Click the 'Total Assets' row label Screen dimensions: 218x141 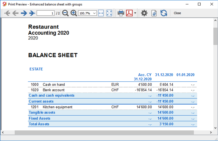tap(39, 124)
